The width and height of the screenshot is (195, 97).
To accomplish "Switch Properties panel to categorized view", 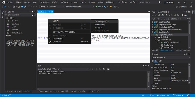I will 153,61.
